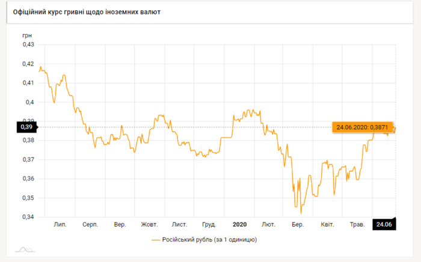Screen dimensions: 421x262
Task: Click the 0,43 value on the vertical axis
Action: [28, 44]
